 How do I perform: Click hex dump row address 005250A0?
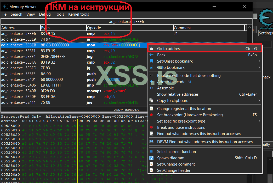click(x=10, y=170)
